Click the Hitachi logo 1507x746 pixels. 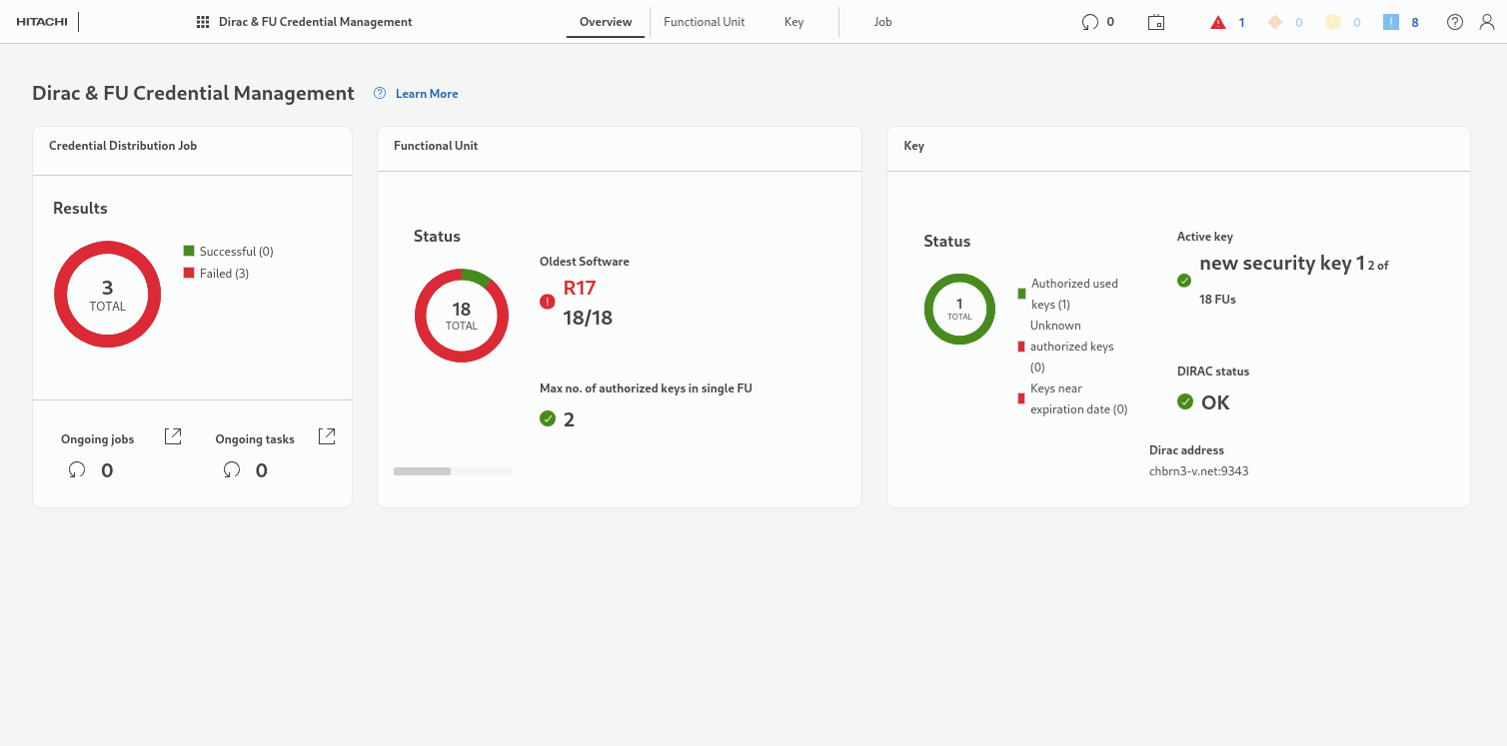pyautogui.click(x=42, y=22)
